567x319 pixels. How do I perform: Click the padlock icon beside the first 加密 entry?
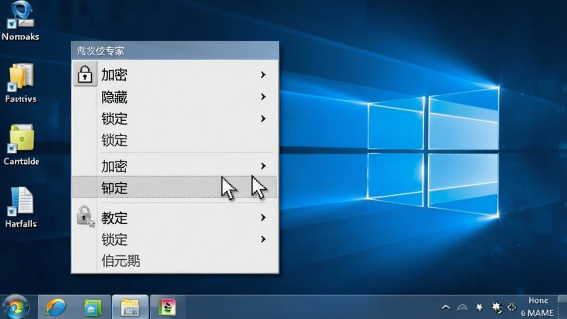(85, 74)
